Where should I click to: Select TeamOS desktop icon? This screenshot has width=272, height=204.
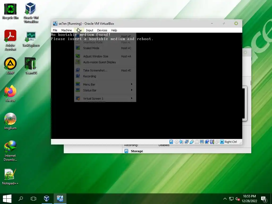31,66
